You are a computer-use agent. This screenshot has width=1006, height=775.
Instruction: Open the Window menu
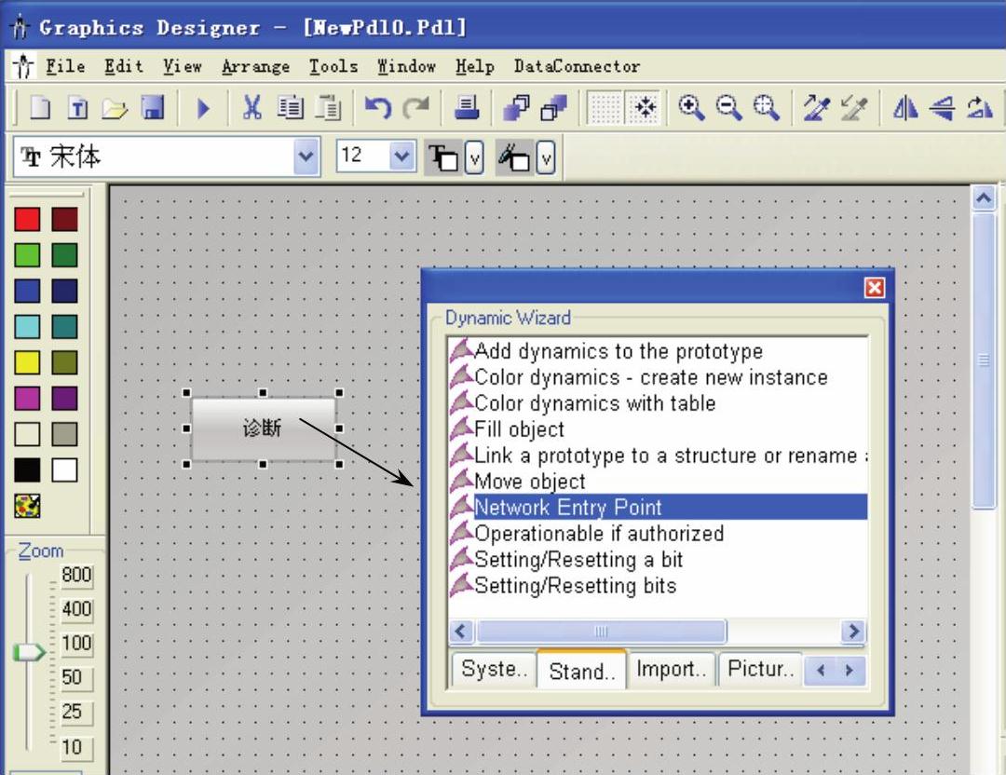(406, 66)
